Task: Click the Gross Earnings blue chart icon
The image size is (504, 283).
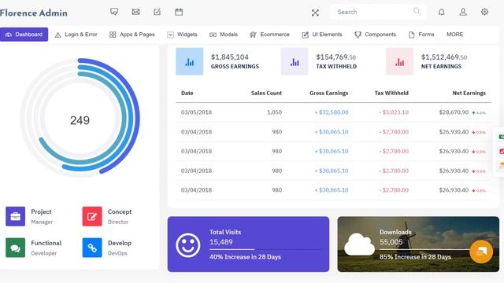Action: 189,61
